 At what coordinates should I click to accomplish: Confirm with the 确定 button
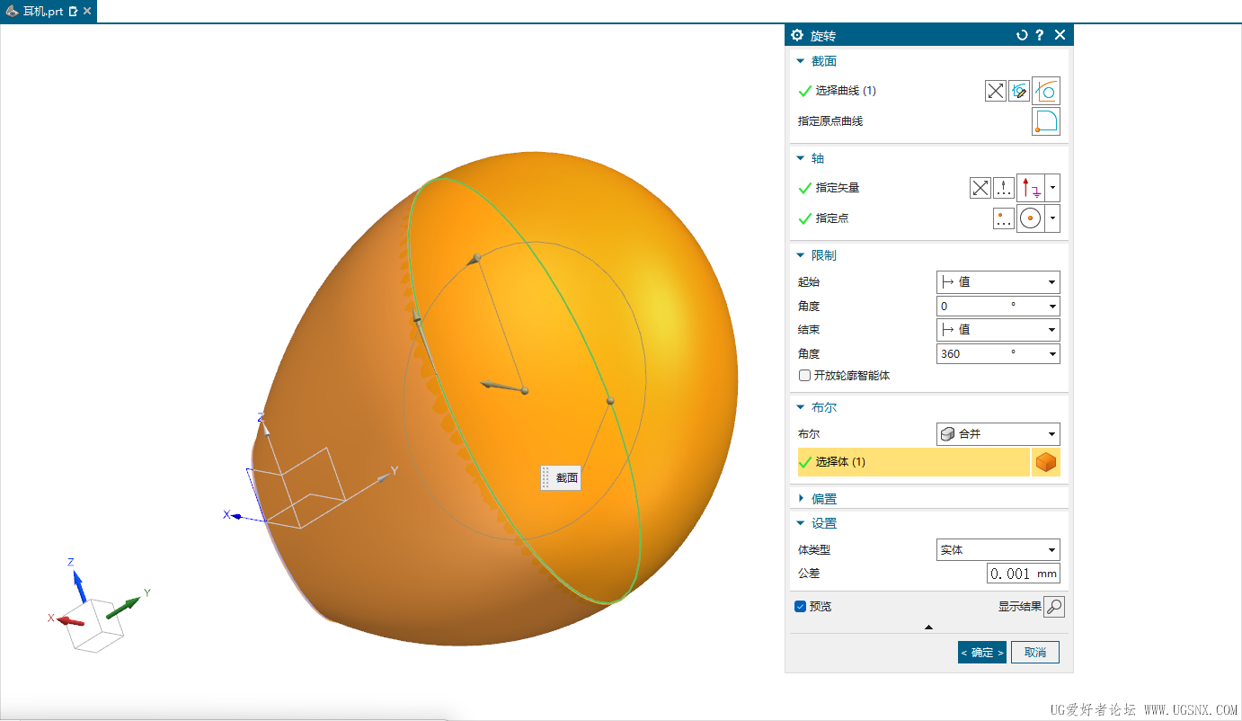click(x=982, y=653)
